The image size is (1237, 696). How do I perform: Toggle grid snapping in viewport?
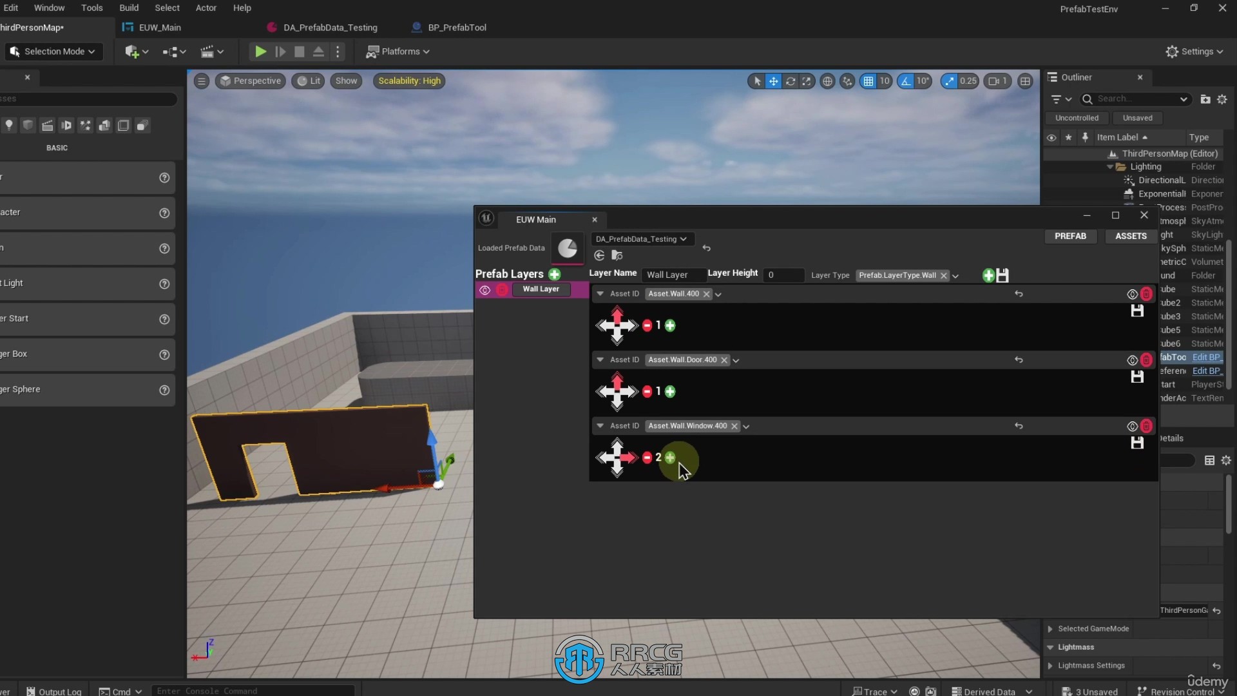pyautogui.click(x=868, y=81)
